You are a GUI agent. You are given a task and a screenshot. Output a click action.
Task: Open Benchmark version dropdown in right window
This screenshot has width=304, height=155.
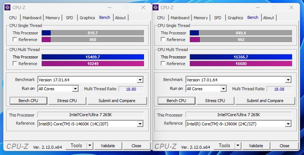coord(288,80)
